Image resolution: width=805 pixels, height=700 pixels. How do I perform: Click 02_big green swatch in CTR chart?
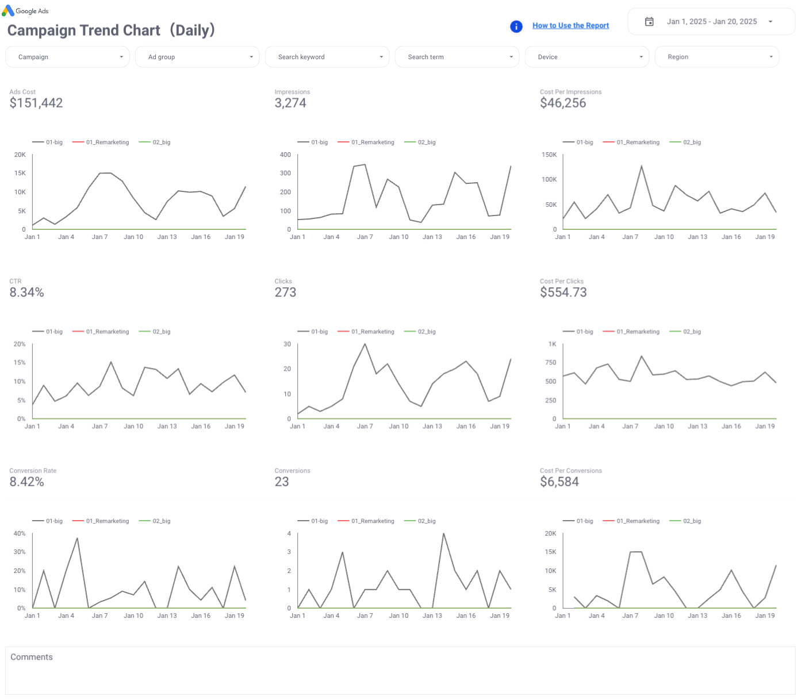144,332
